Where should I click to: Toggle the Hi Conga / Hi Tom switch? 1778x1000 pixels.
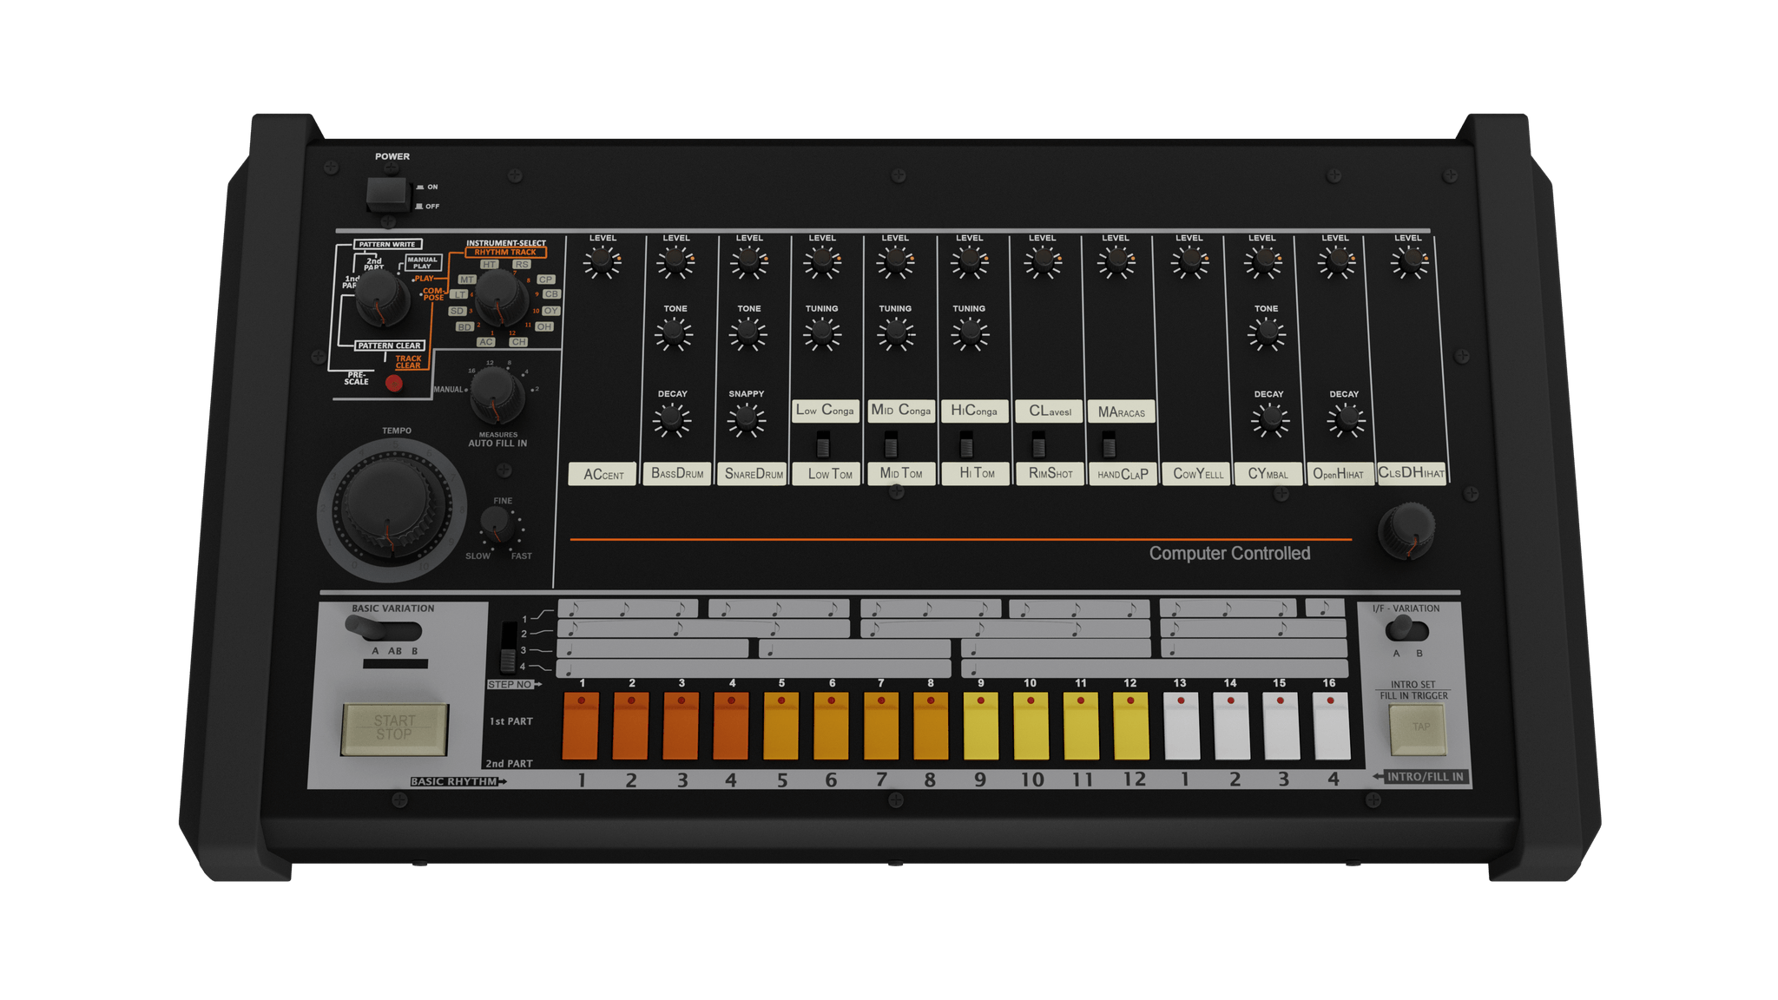click(x=965, y=445)
